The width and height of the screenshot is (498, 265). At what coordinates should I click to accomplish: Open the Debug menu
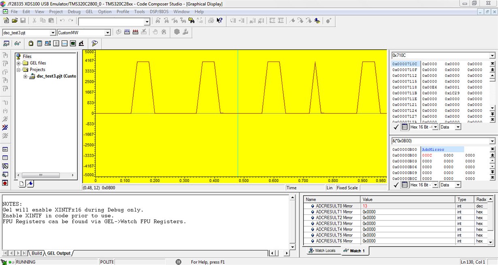click(74, 11)
